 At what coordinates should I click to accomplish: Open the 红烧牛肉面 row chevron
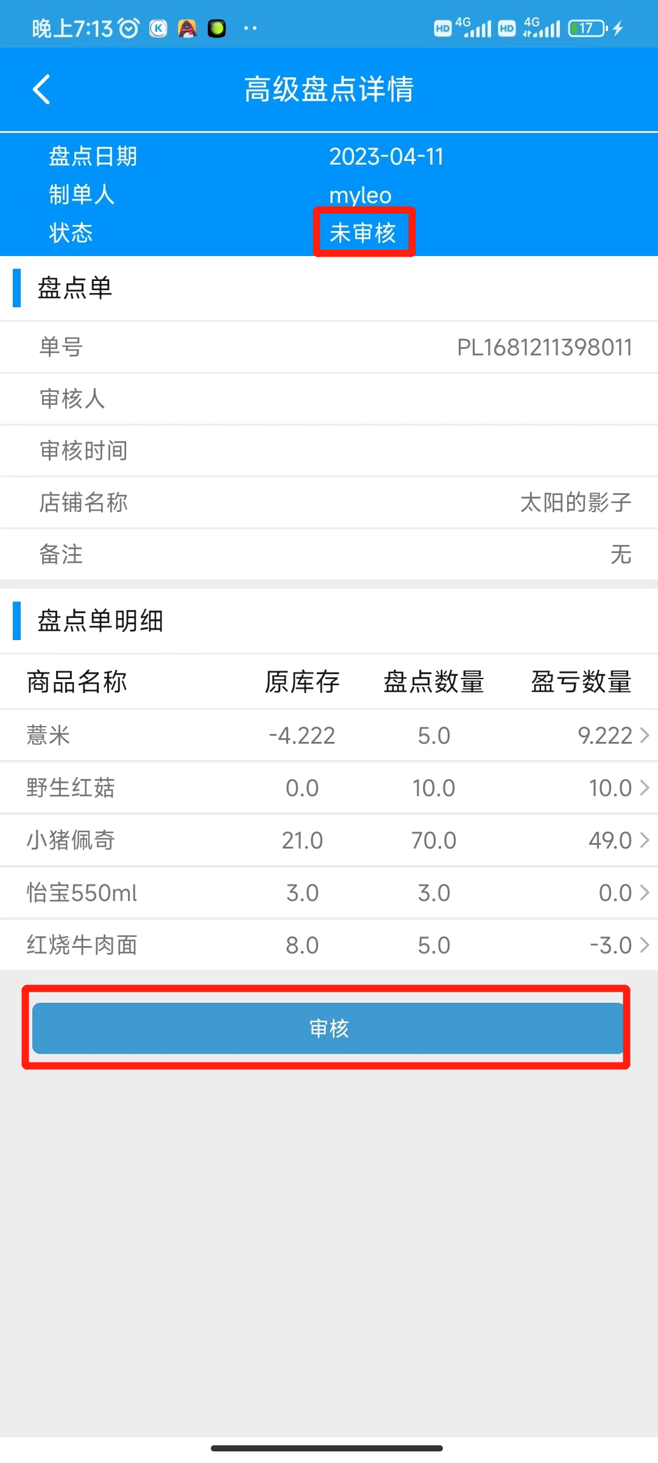(x=645, y=945)
